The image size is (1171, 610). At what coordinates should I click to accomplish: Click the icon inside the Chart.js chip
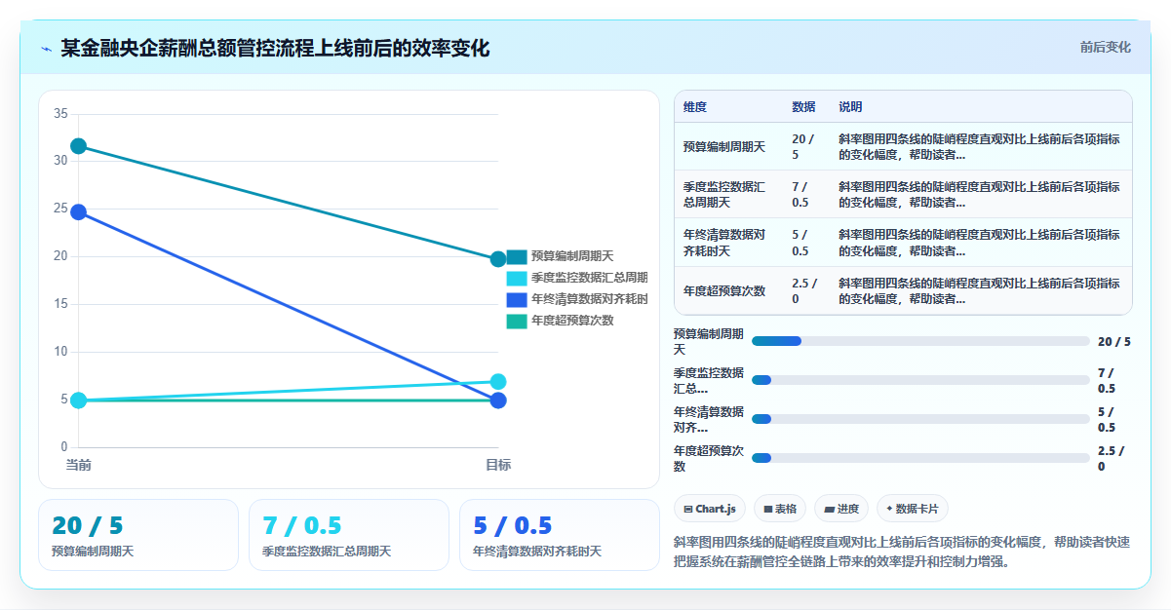[x=689, y=509]
